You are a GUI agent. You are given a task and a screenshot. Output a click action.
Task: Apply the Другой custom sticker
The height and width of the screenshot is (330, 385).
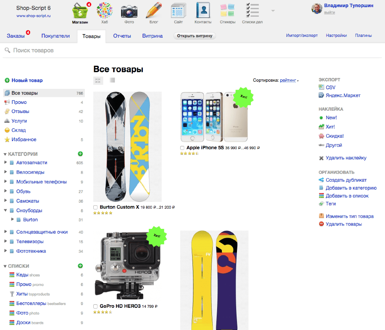(334, 145)
